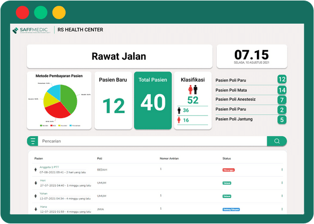
Task: Open the three-dot menu for Anggota 1 PTT
Action: click(x=282, y=170)
